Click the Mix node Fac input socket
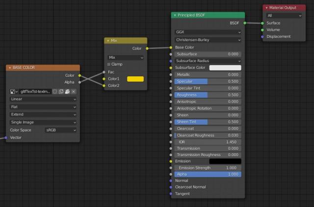The image size is (314, 207). 104,72
